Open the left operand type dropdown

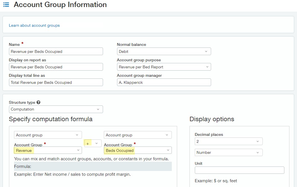tap(48, 135)
